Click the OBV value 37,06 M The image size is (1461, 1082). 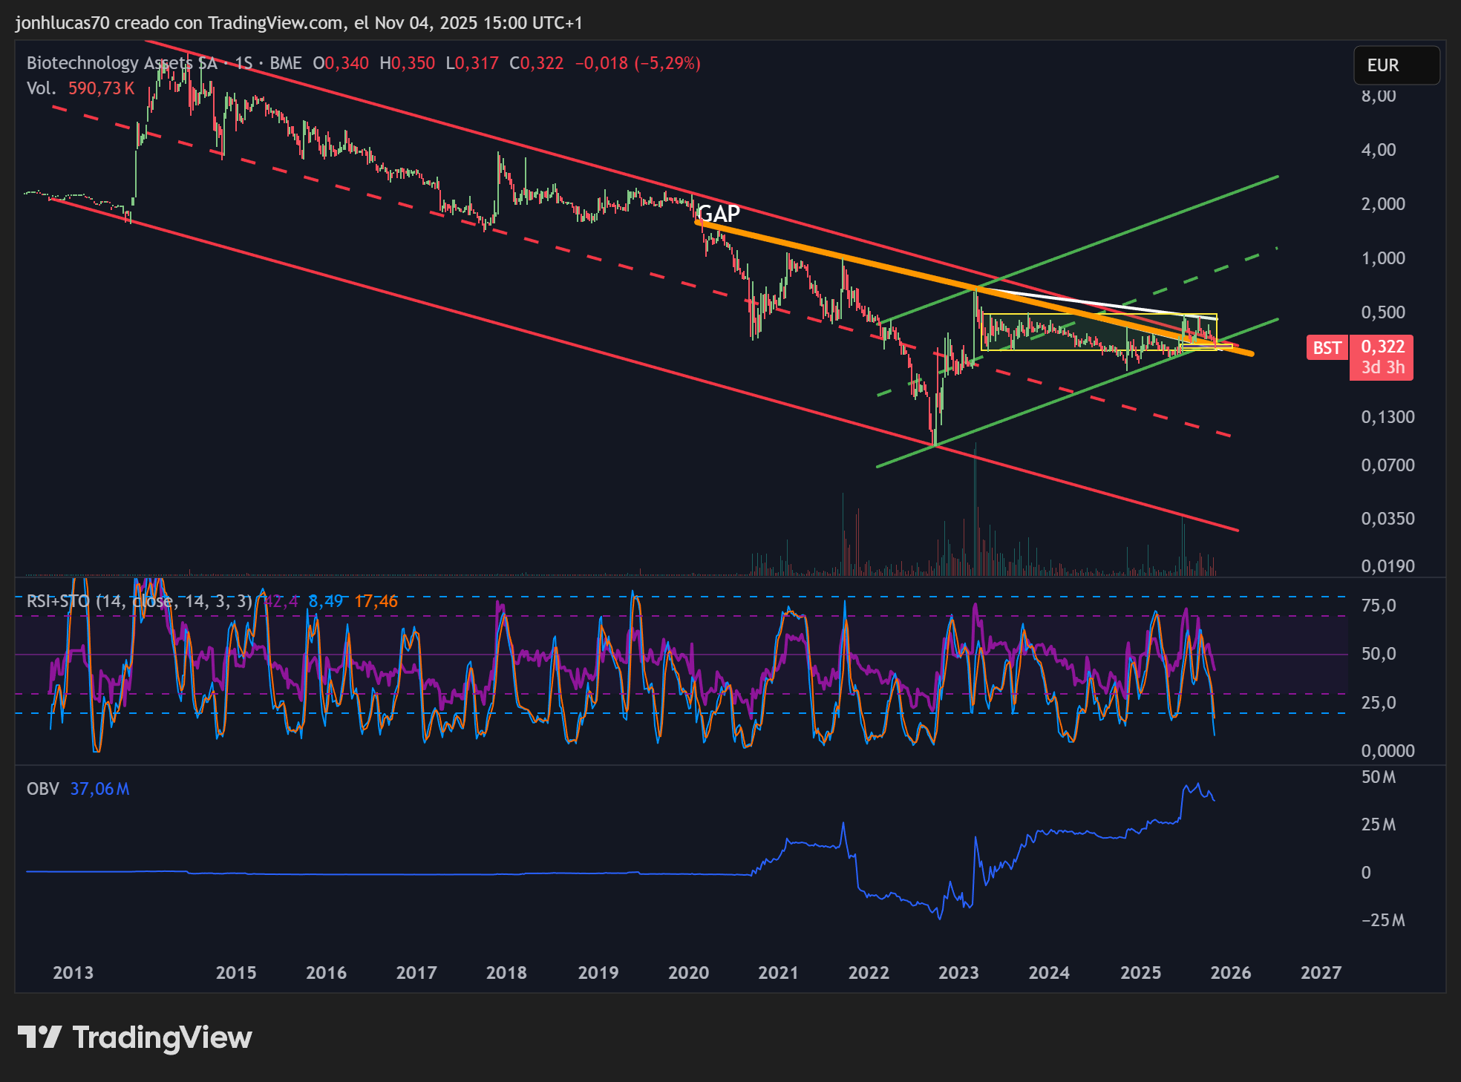[99, 789]
